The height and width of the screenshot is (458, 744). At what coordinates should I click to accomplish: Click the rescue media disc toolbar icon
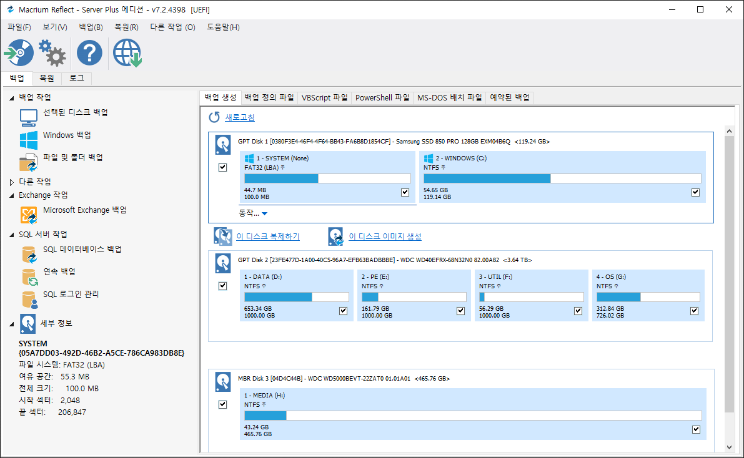click(x=19, y=52)
